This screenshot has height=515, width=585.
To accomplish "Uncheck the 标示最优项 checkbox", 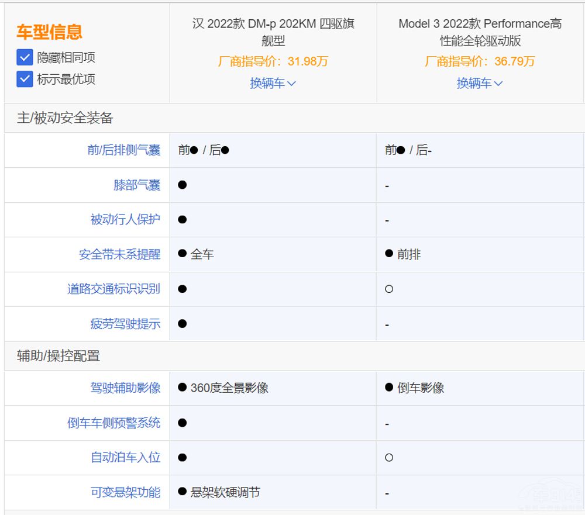I will 24,79.
